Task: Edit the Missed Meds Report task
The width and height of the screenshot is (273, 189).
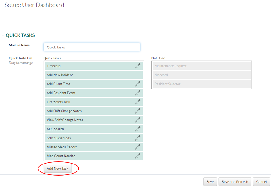Action: (x=138, y=147)
